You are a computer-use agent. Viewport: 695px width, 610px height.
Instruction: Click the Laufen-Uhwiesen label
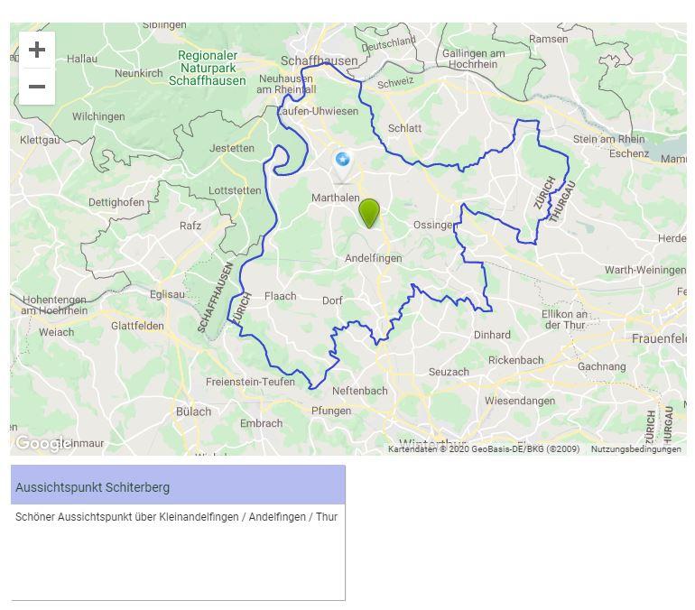coord(318,111)
